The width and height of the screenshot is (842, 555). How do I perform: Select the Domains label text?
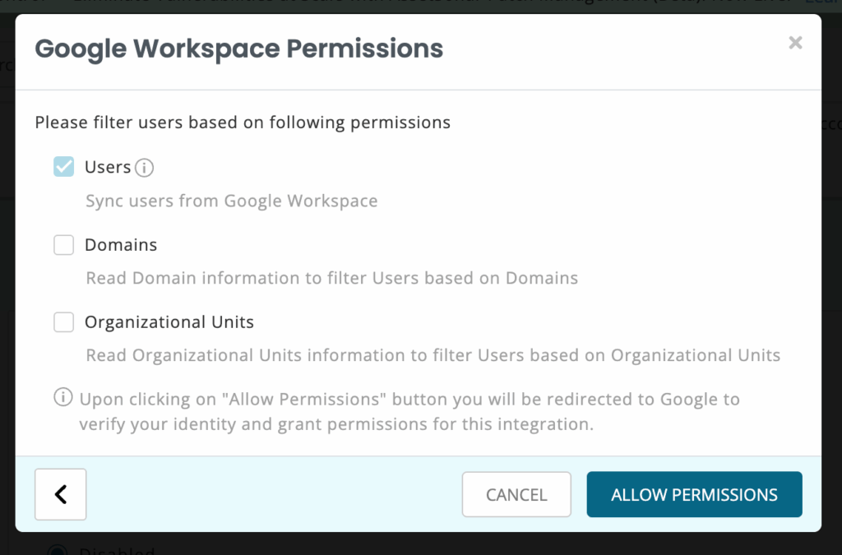121,245
